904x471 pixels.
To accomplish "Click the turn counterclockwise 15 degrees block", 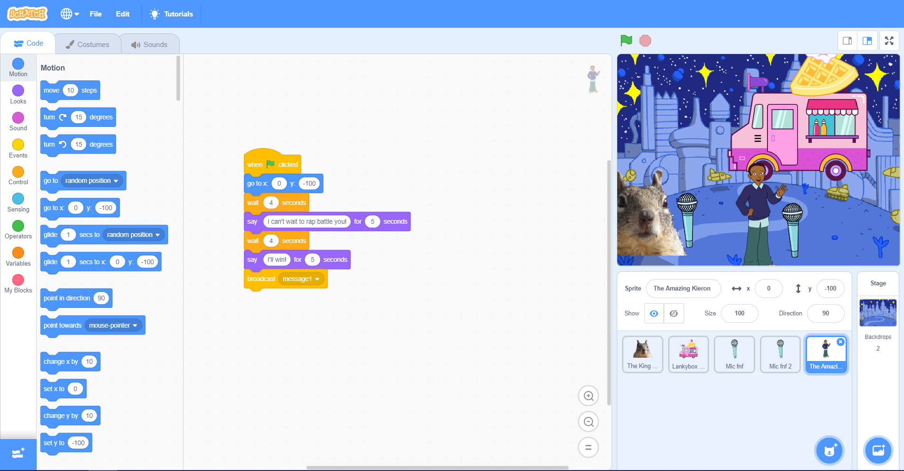I will click(78, 145).
